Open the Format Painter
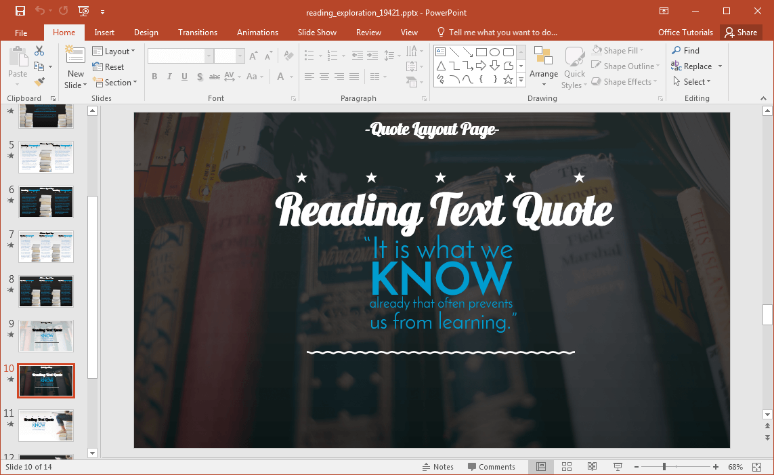Viewport: 774px width, 475px height. click(x=41, y=82)
